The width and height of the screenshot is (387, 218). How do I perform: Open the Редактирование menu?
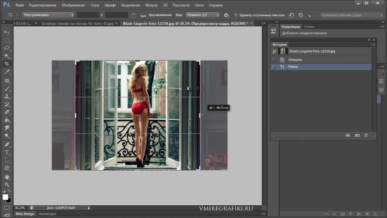pyautogui.click(x=42, y=5)
